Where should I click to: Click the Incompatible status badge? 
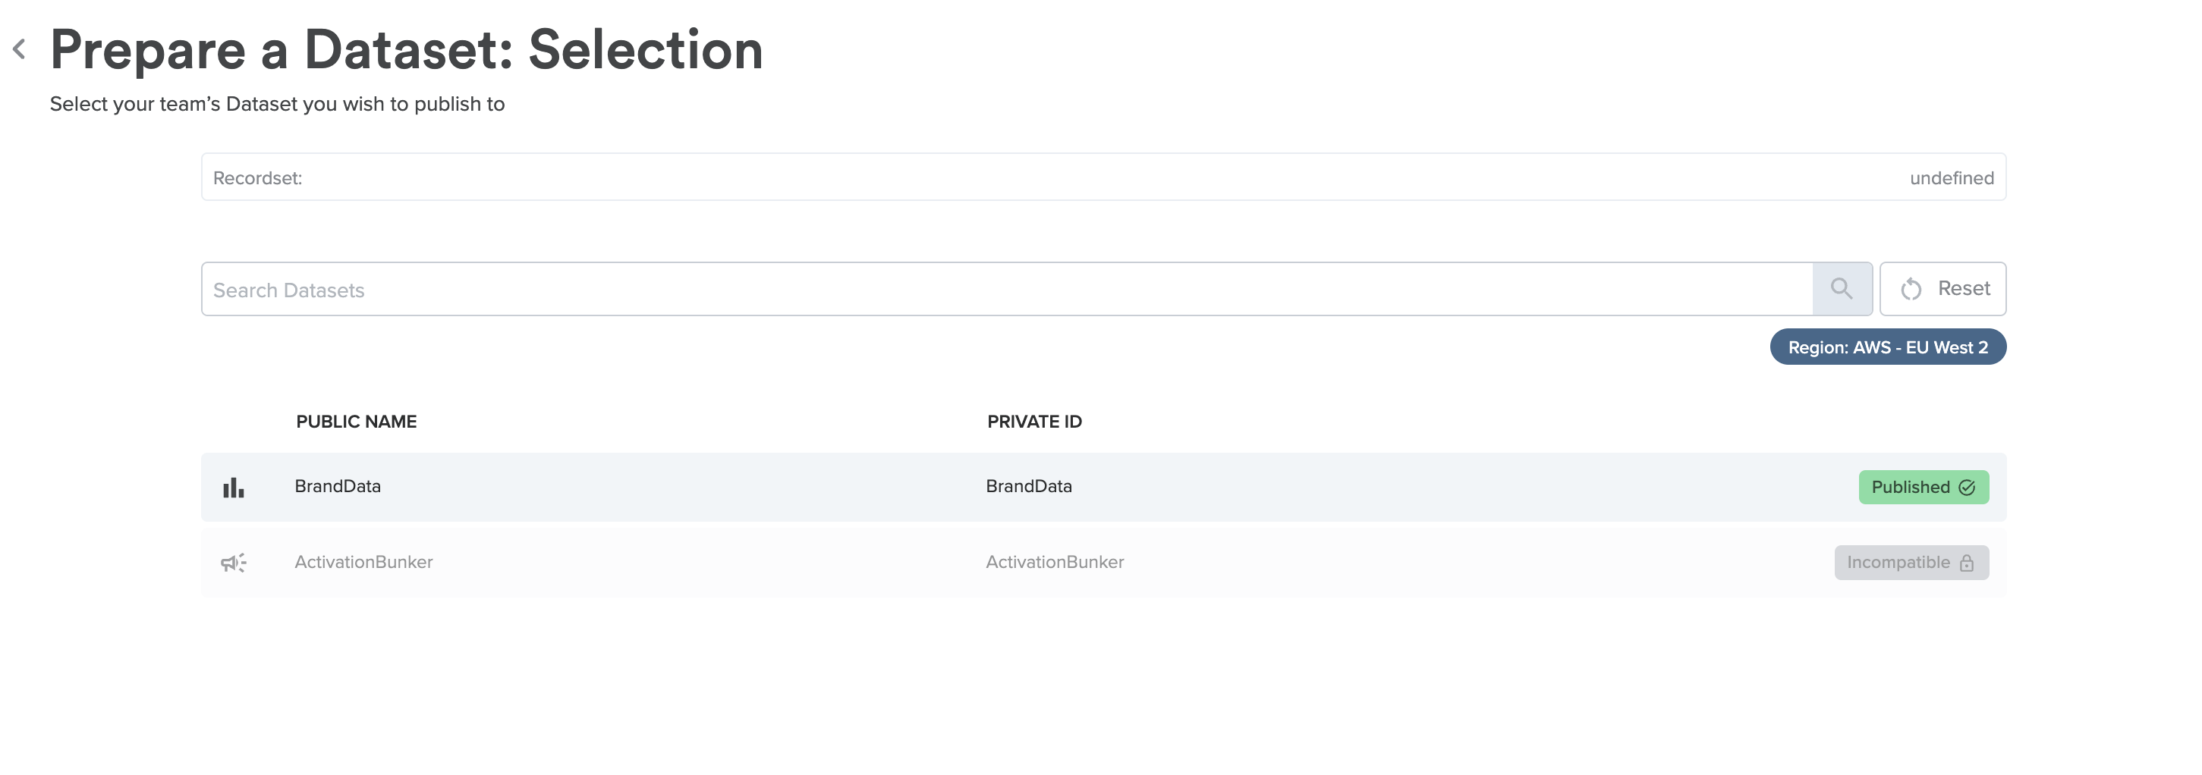(1911, 562)
